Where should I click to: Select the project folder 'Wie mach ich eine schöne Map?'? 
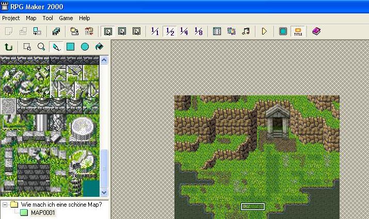[61, 205]
